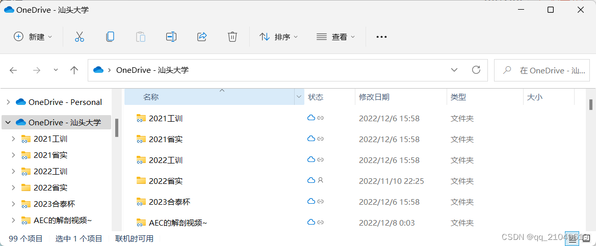Collapse OneDrive - 汕头大学 tree node

(x=8, y=122)
